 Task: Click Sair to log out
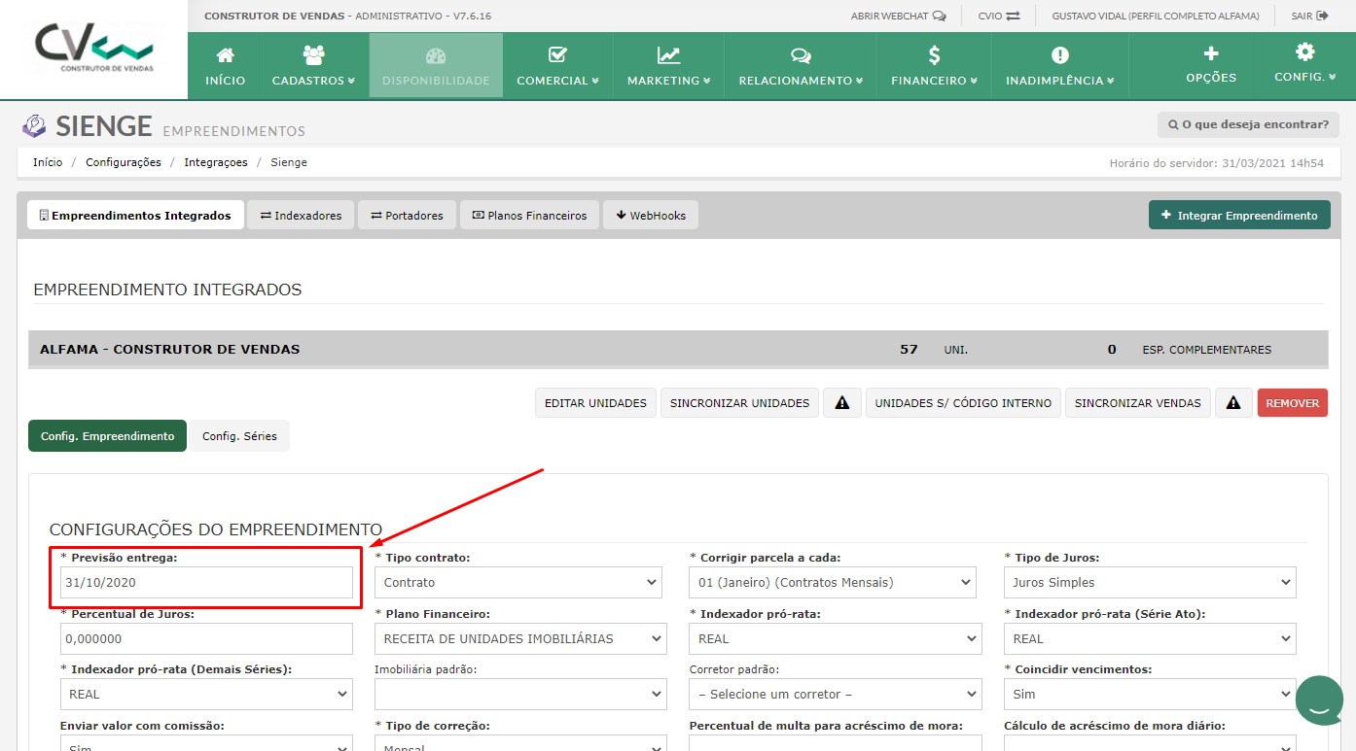coord(1309,16)
